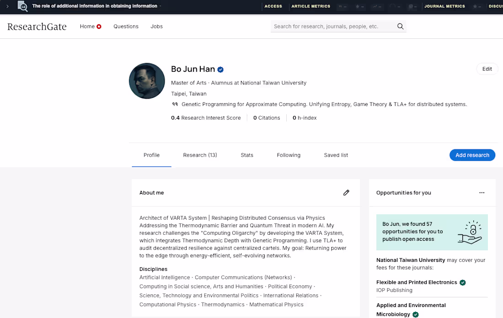Click the LS article search extension icon
The height and width of the screenshot is (318, 503).
pos(22,6)
